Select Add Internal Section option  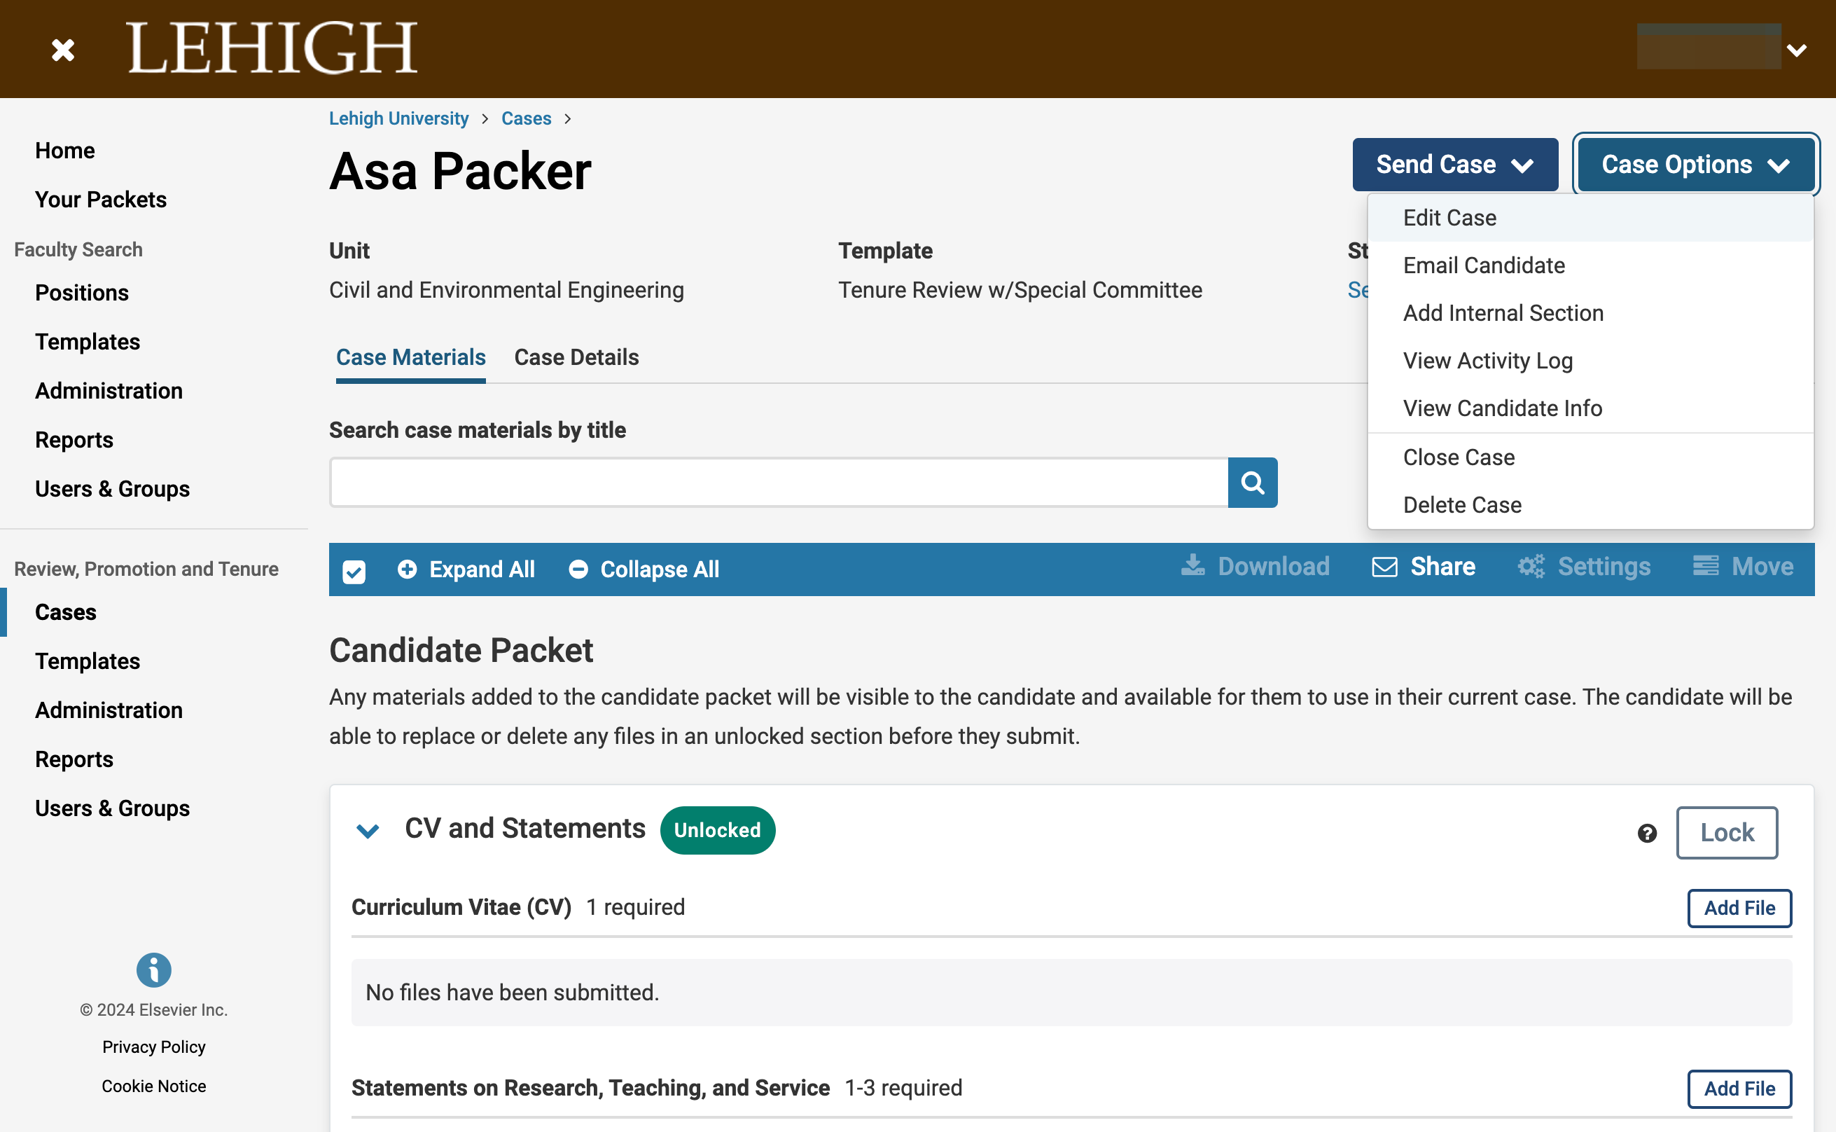(1590, 313)
